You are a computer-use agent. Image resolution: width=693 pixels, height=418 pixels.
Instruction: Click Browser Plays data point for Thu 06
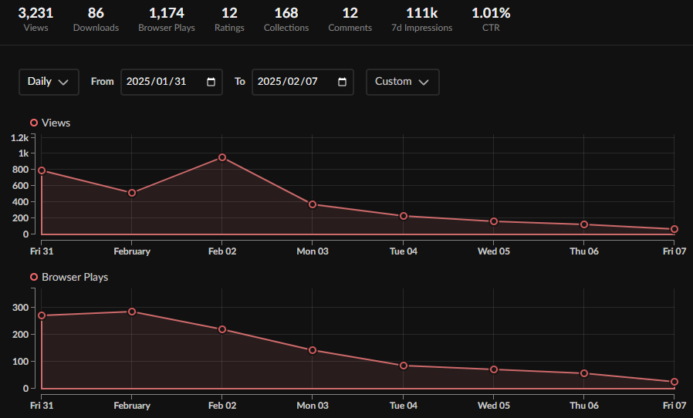coord(584,373)
